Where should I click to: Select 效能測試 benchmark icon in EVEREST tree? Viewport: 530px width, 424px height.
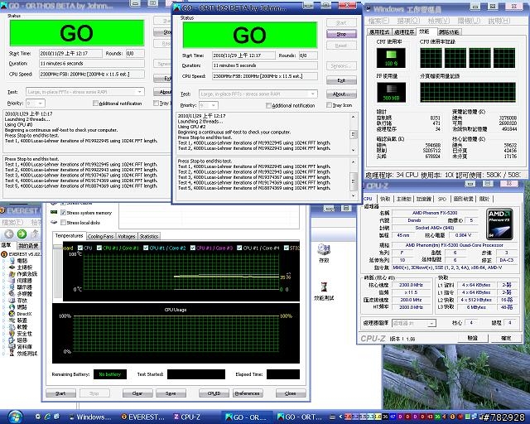(x=12, y=354)
